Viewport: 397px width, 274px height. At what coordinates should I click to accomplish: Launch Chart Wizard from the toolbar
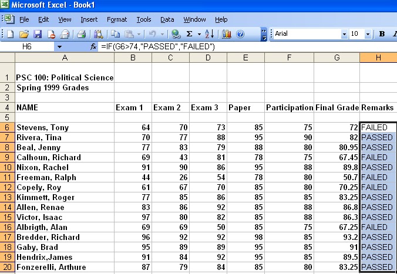pyautogui.click(x=227, y=34)
